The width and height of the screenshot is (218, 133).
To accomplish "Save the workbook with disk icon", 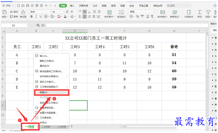I will tap(28, 5).
